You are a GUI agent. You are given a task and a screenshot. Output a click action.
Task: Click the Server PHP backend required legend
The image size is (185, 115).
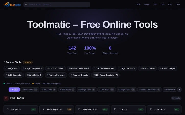coord(47,84)
